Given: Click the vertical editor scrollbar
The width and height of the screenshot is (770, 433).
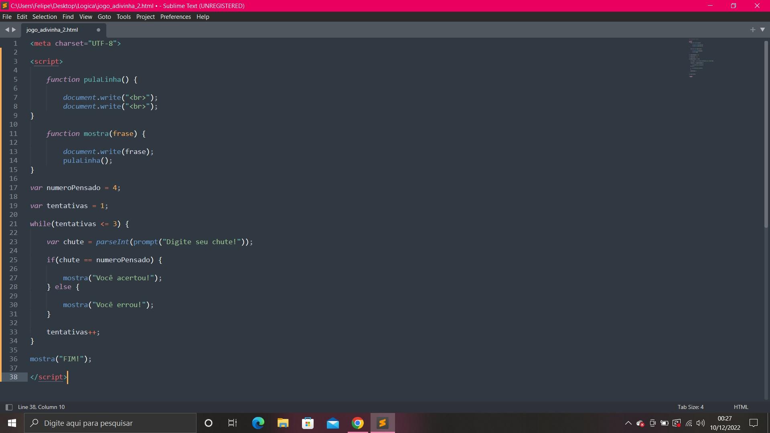Looking at the screenshot, I should pyautogui.click(x=766, y=134).
